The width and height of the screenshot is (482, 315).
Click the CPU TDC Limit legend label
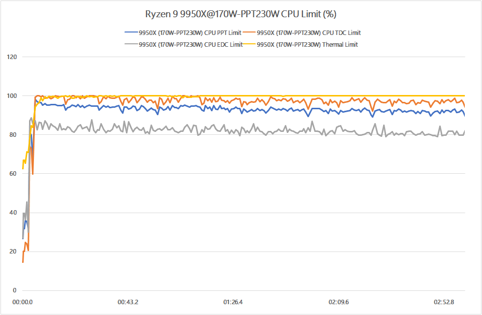click(x=309, y=32)
